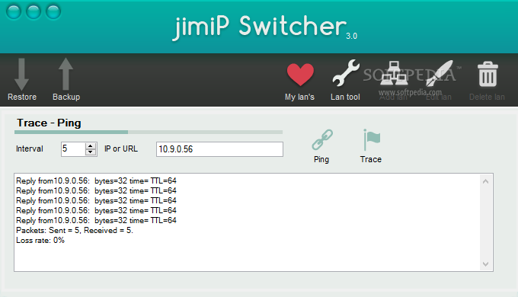The image size is (518, 297).
Task: Click the first teal window control circle
Action: pyautogui.click(x=14, y=12)
